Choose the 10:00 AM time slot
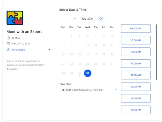 click(x=136, y=40)
